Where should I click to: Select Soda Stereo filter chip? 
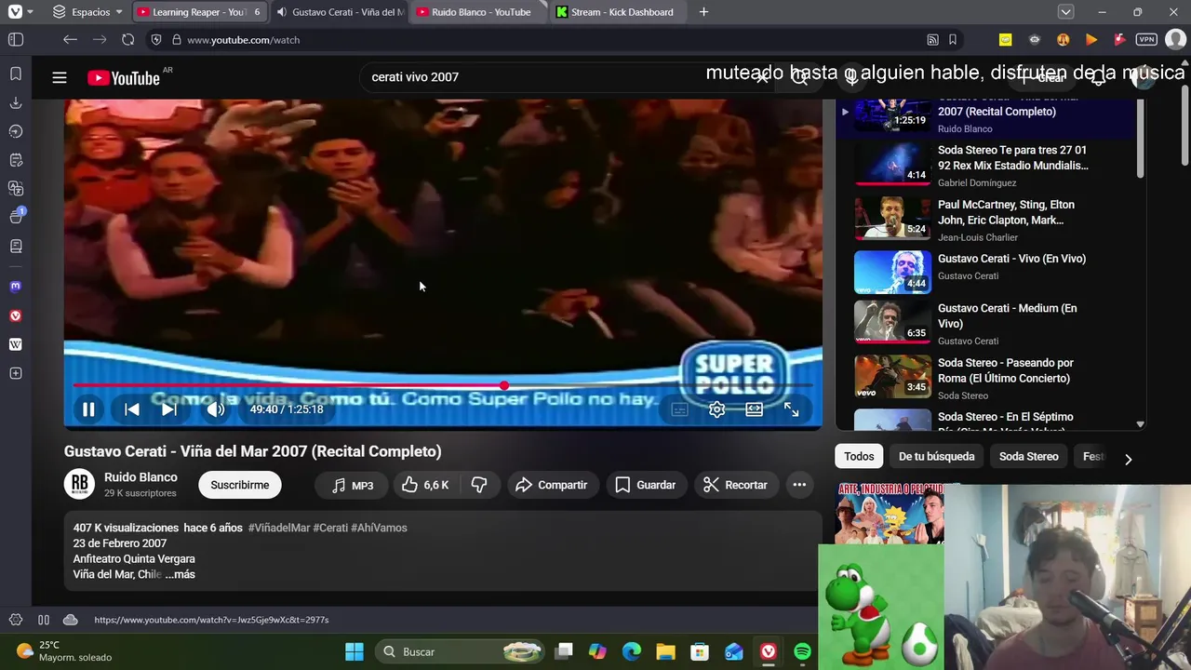point(1028,457)
